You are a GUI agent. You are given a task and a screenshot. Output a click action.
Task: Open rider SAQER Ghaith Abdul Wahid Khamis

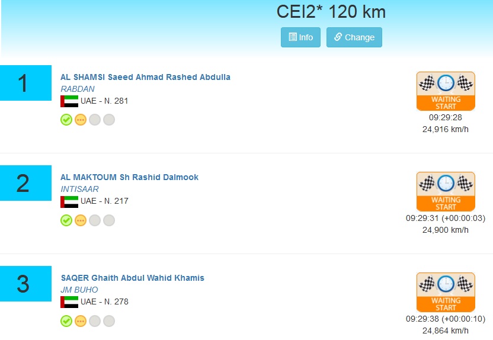pyautogui.click(x=132, y=278)
